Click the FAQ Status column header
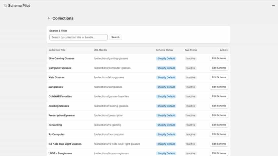This screenshot has width=278, height=156. (x=191, y=50)
